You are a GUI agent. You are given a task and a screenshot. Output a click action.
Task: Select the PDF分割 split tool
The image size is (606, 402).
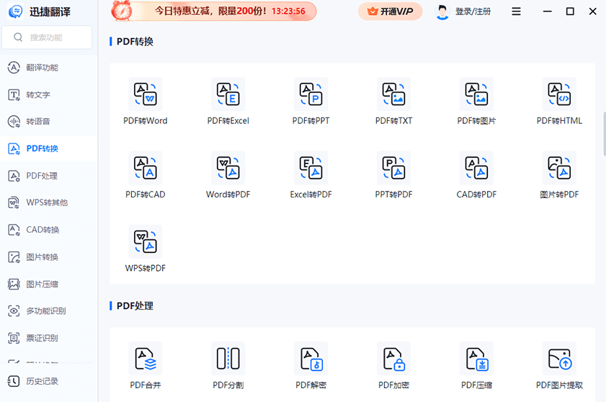tap(228, 366)
